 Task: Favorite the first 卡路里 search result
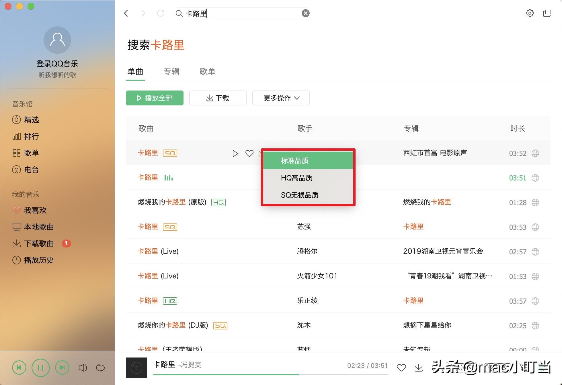pos(249,153)
